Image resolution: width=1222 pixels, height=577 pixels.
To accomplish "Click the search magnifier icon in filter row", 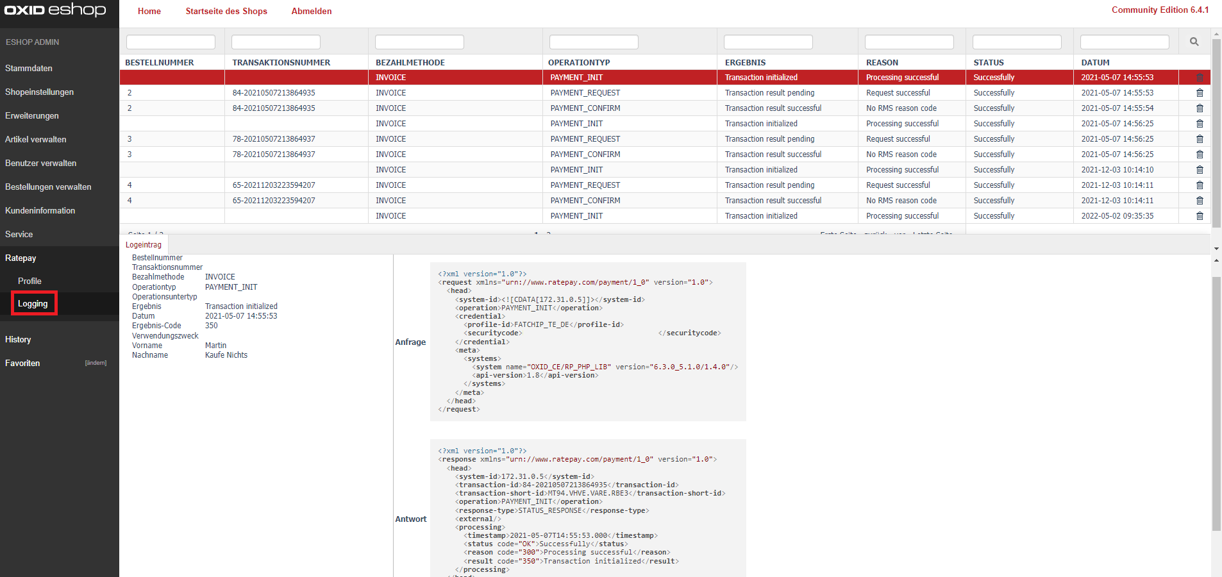I will click(x=1194, y=42).
